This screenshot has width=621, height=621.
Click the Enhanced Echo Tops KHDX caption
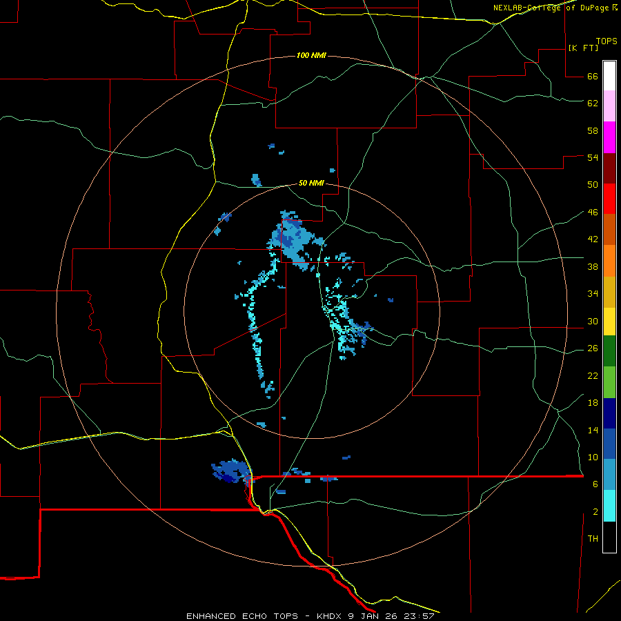[x=310, y=616]
